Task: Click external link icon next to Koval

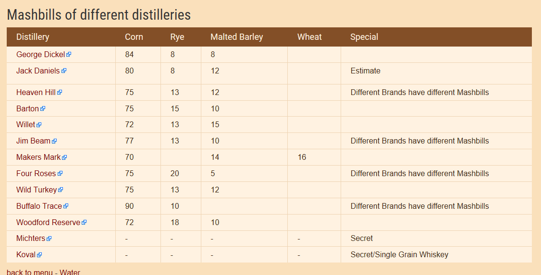Action: 39,255
